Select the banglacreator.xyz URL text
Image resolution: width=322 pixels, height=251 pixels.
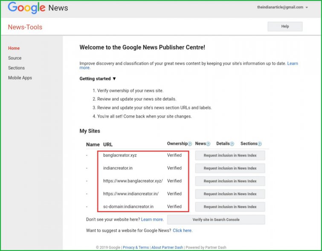[x=120, y=155]
